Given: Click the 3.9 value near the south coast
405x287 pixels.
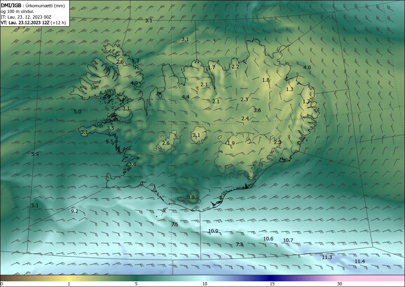Looking at the screenshot, I should 191,198.
